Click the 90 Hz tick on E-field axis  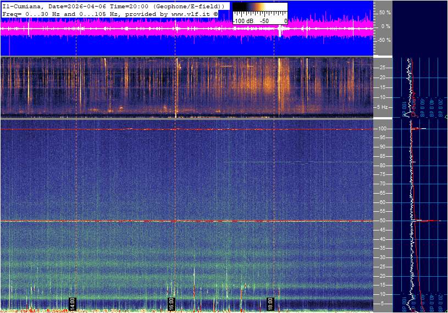click(382, 147)
